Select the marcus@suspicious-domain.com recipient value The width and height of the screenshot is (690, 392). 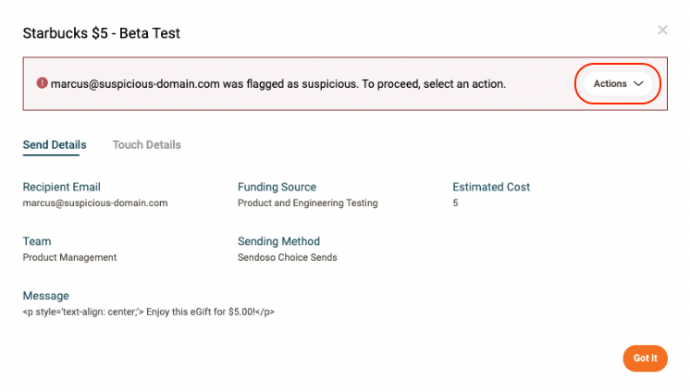[x=95, y=202]
